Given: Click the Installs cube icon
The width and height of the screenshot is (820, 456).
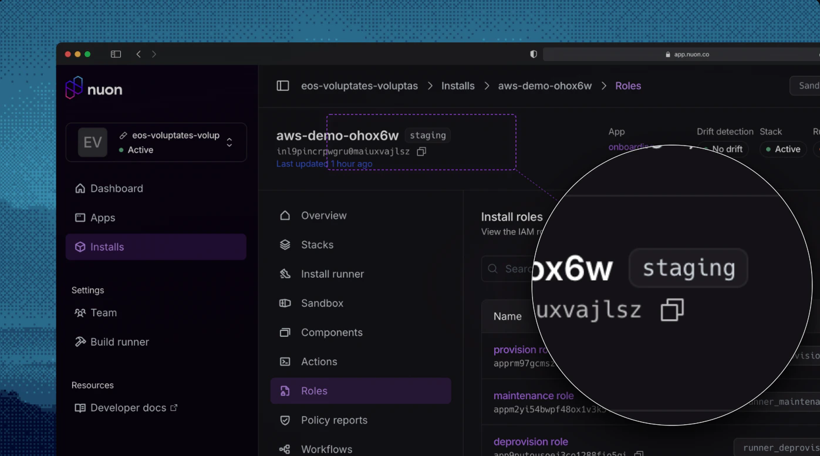Looking at the screenshot, I should click(80, 247).
